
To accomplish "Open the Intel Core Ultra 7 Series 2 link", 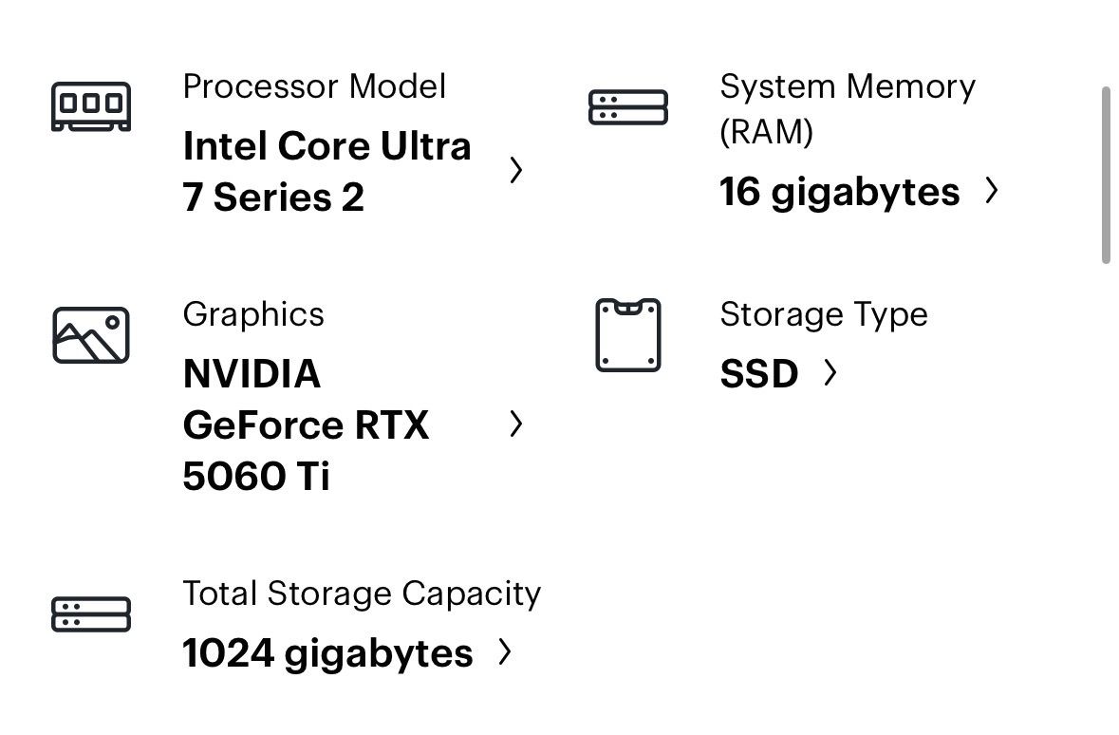I will [326, 172].
